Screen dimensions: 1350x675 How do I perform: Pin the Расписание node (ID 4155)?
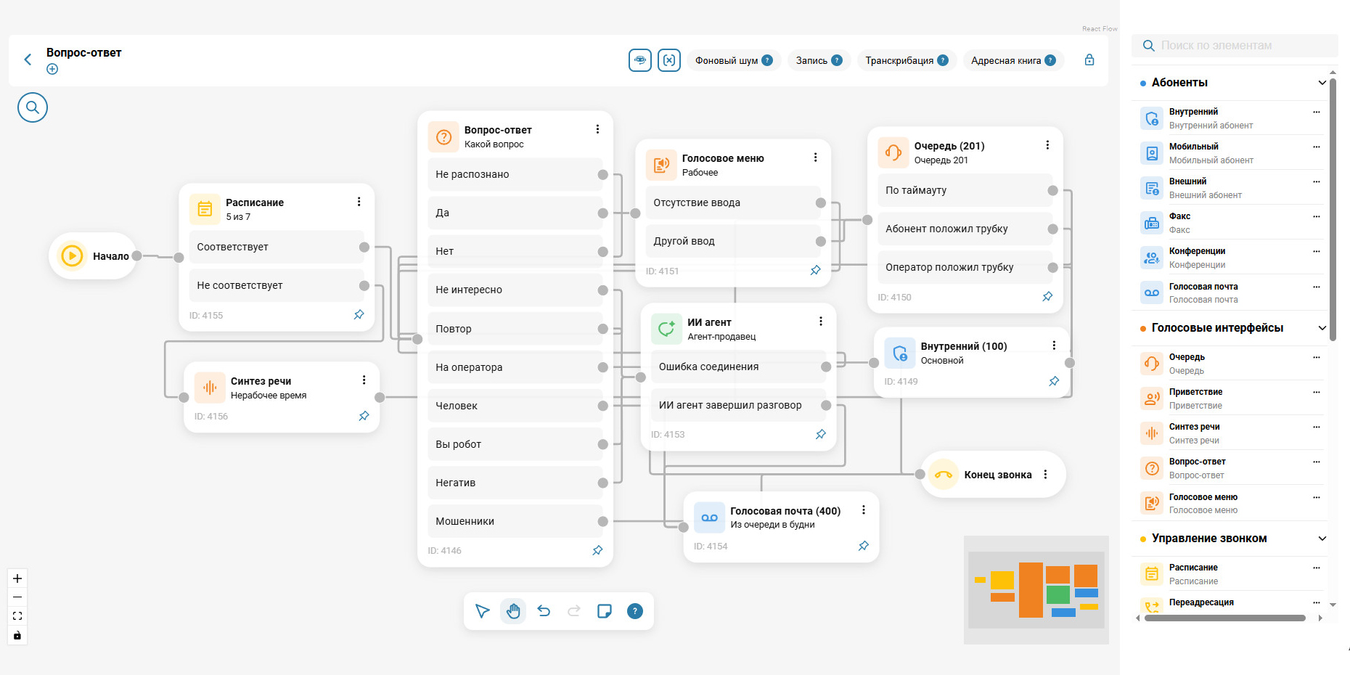(x=359, y=314)
